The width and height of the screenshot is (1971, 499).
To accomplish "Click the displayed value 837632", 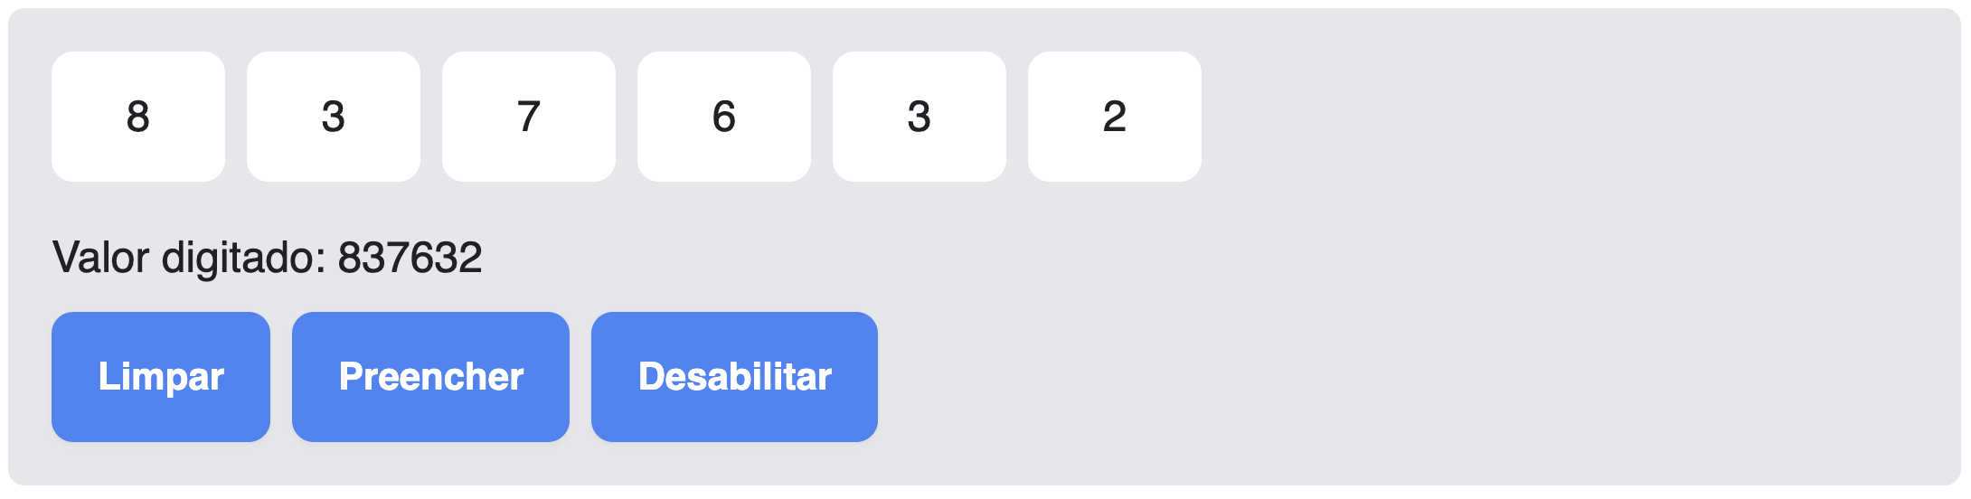I will 410,258.
